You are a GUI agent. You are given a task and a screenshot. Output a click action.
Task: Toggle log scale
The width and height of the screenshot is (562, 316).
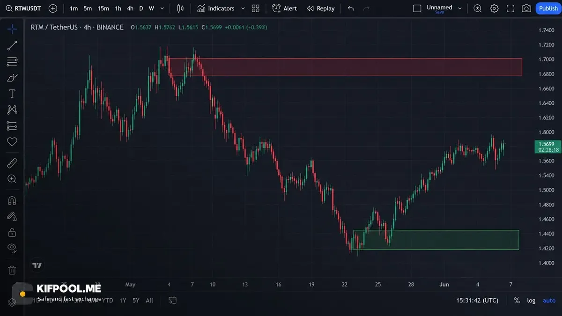click(x=531, y=301)
